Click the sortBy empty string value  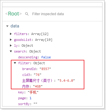pos(35,104)
